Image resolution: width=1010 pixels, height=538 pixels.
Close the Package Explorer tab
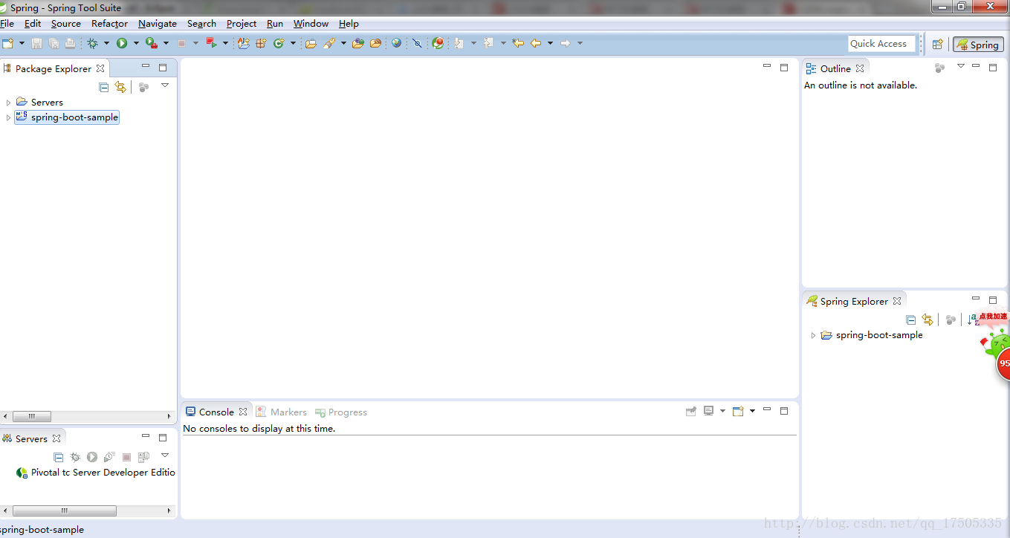[x=100, y=68]
